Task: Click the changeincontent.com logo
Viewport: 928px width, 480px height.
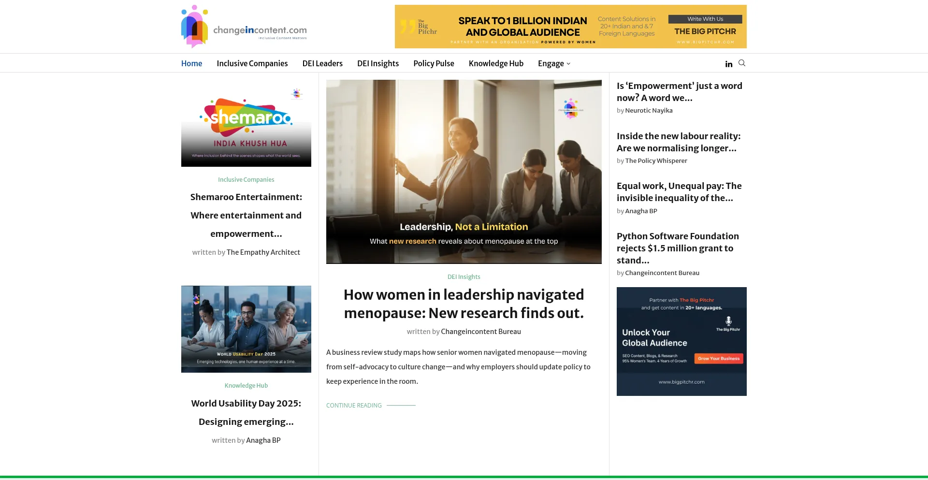Action: (x=244, y=27)
